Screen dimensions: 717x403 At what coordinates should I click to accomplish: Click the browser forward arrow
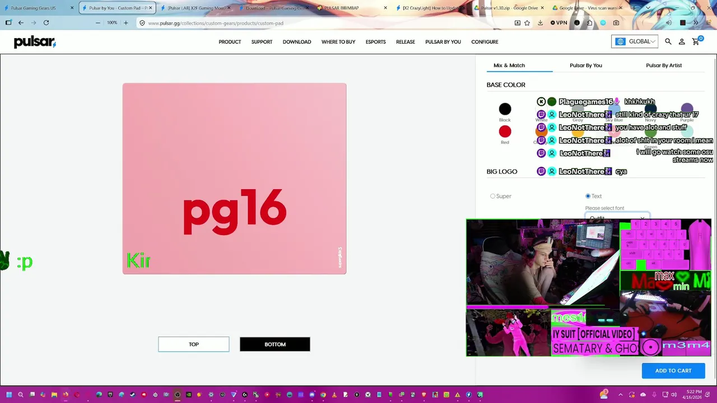[x=34, y=23]
